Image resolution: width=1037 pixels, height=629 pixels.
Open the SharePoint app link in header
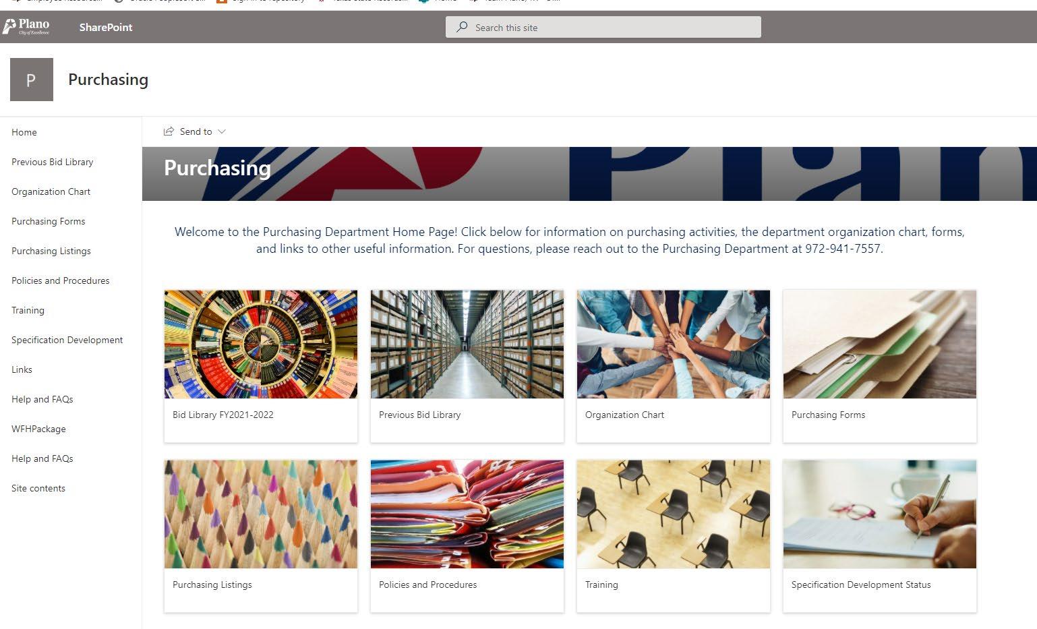point(106,28)
